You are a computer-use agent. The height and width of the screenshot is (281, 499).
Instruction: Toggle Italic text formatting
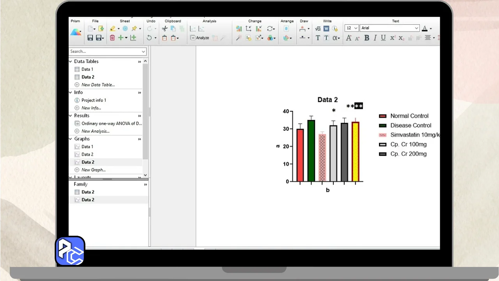[x=375, y=38]
